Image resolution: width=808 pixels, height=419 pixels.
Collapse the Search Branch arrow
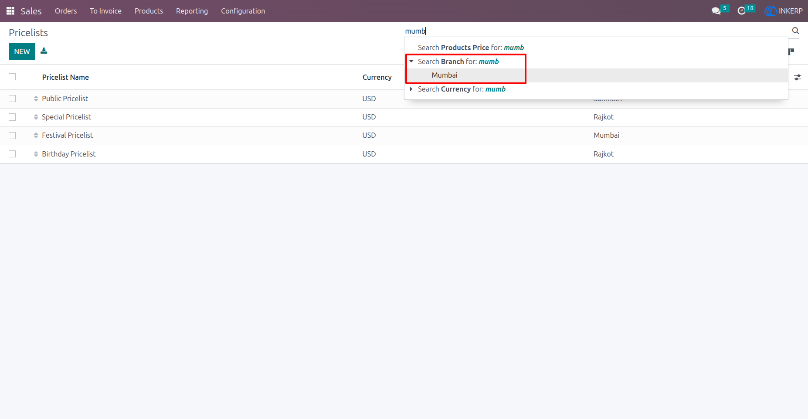[x=411, y=61]
